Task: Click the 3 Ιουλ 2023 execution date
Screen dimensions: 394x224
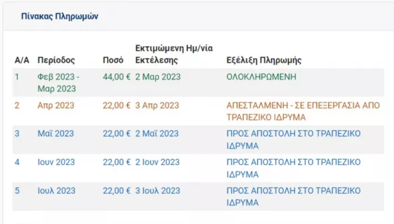Action: click(x=157, y=190)
